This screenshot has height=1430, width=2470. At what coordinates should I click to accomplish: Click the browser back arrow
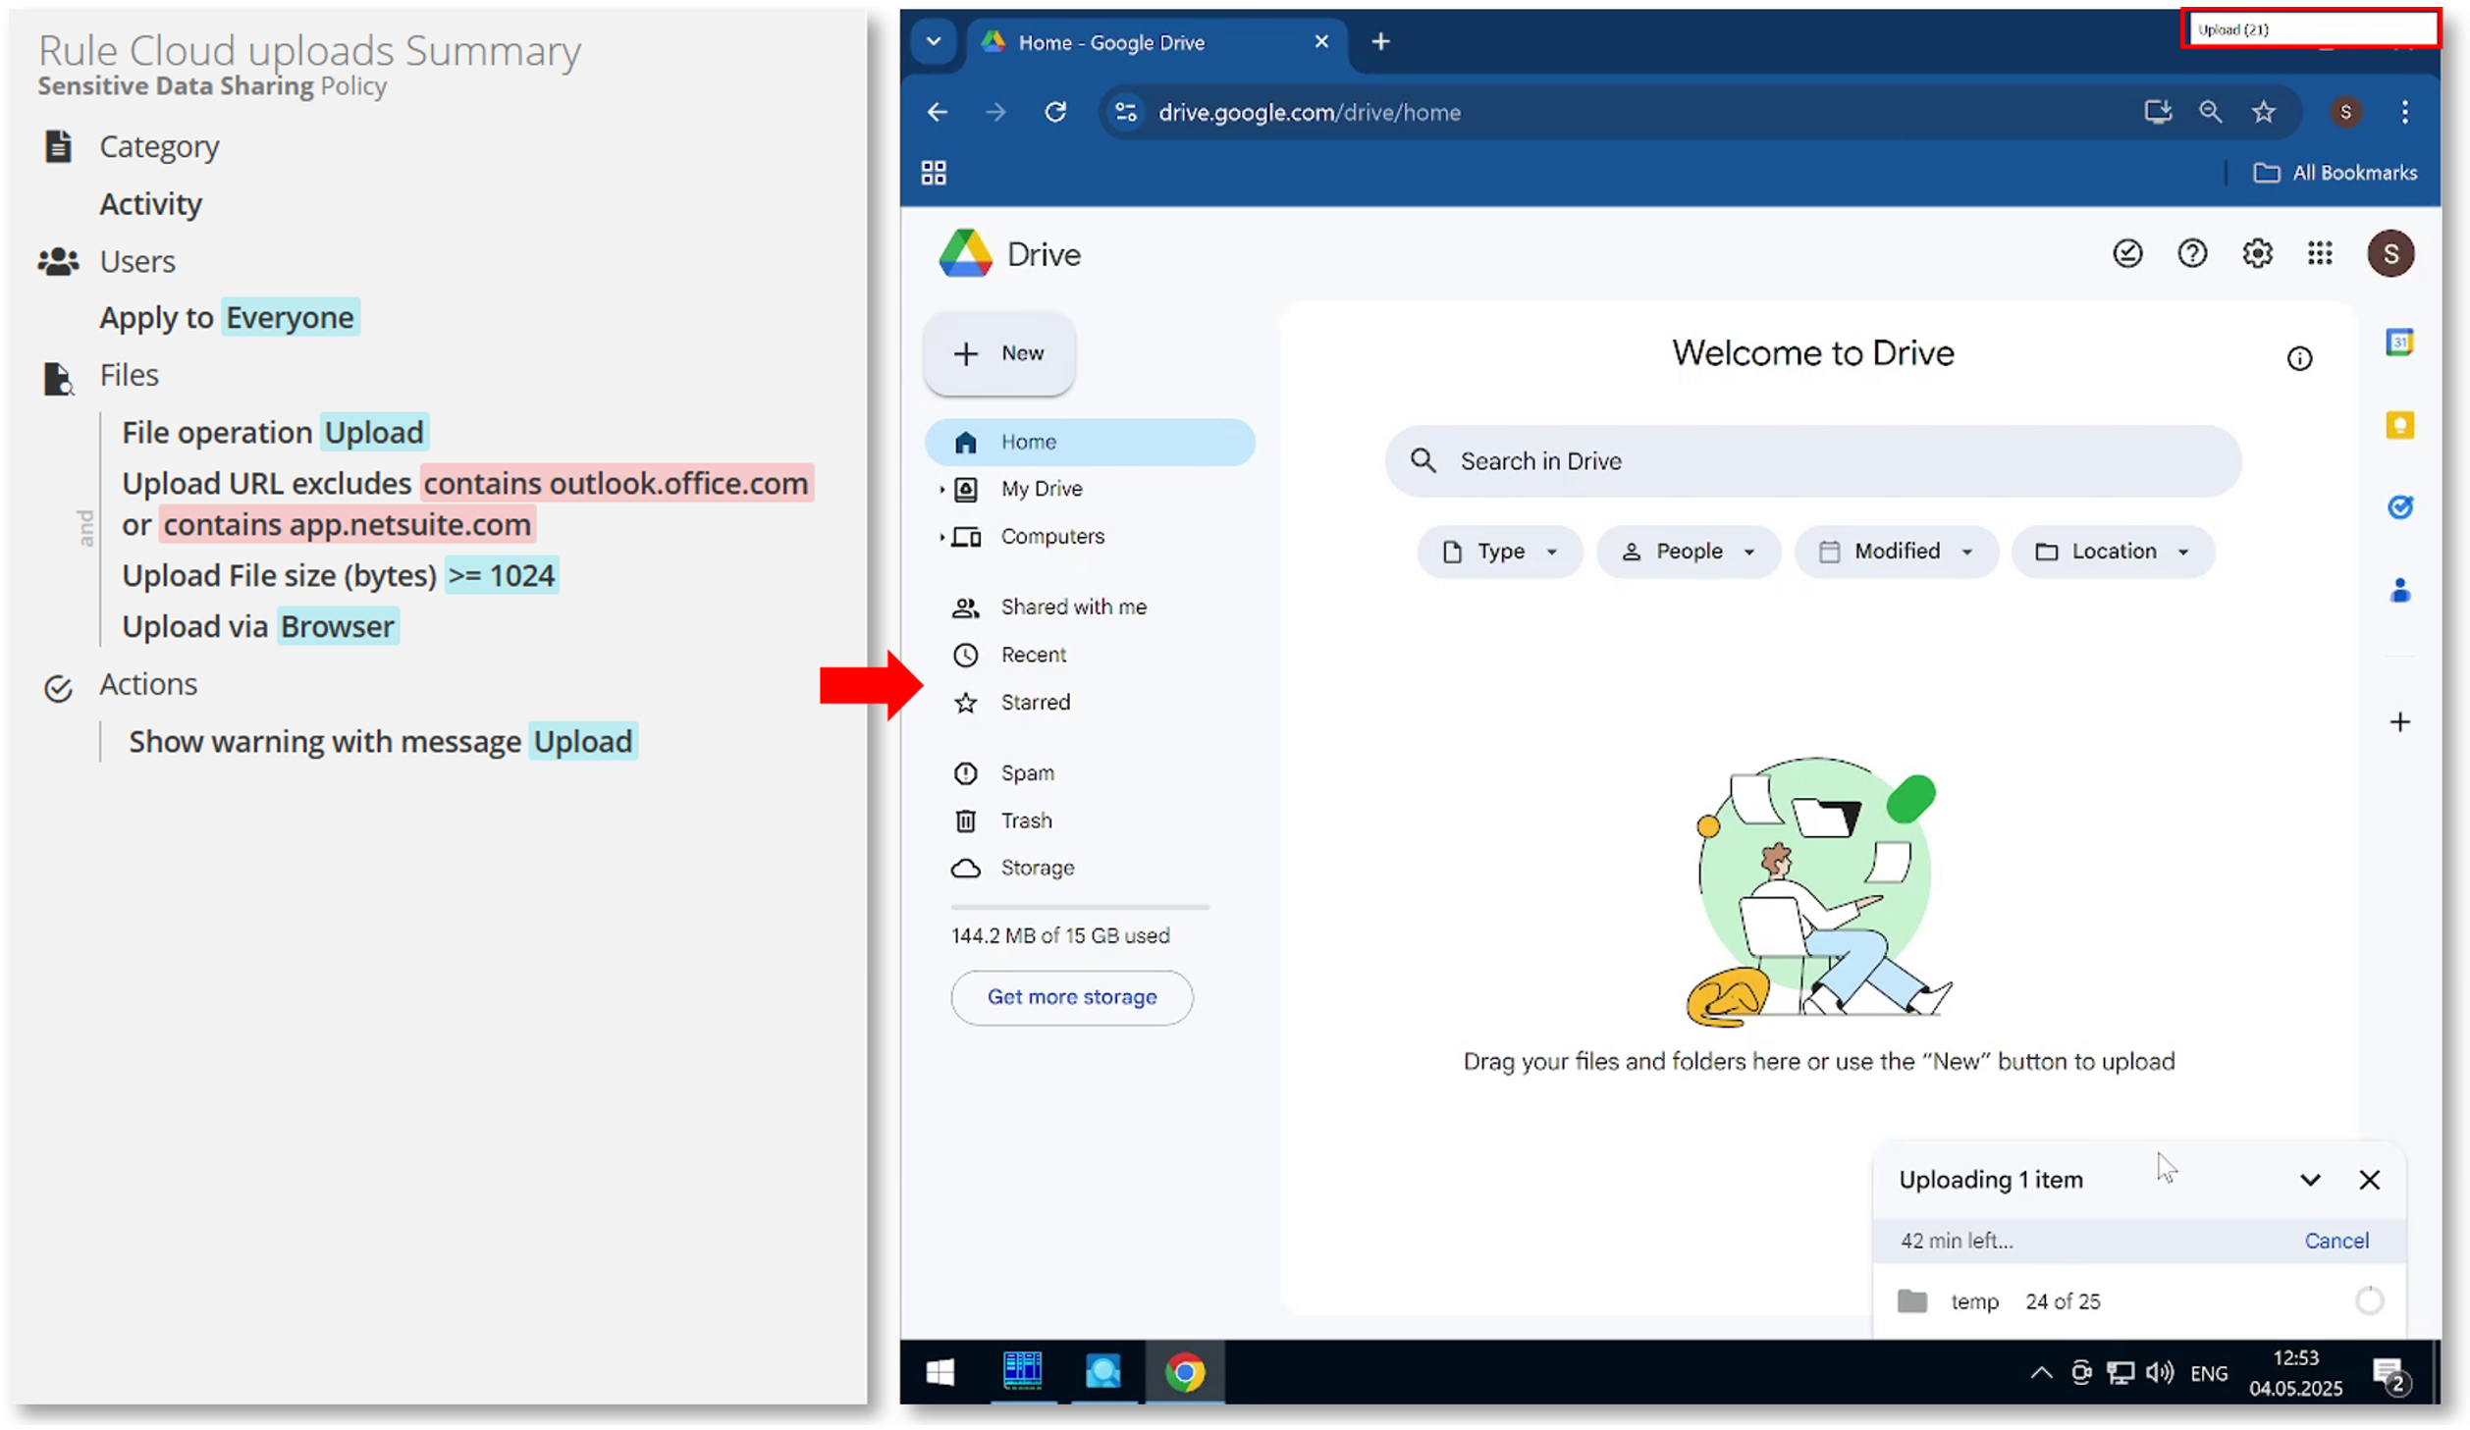coord(937,112)
